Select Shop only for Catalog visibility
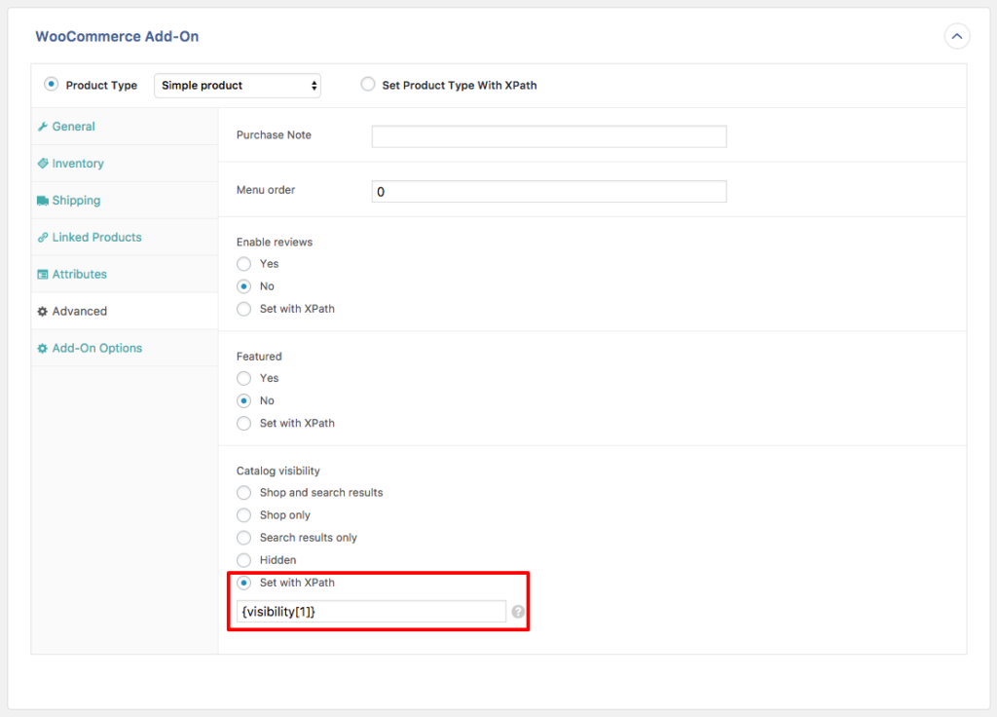997x717 pixels. (243, 515)
